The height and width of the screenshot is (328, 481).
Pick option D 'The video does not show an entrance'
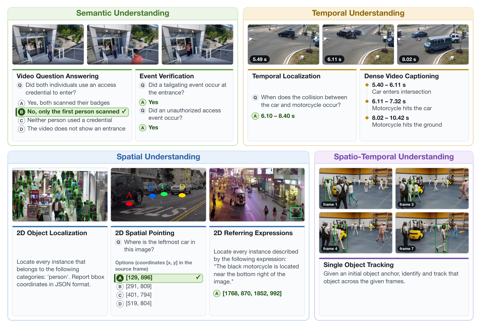click(x=71, y=129)
